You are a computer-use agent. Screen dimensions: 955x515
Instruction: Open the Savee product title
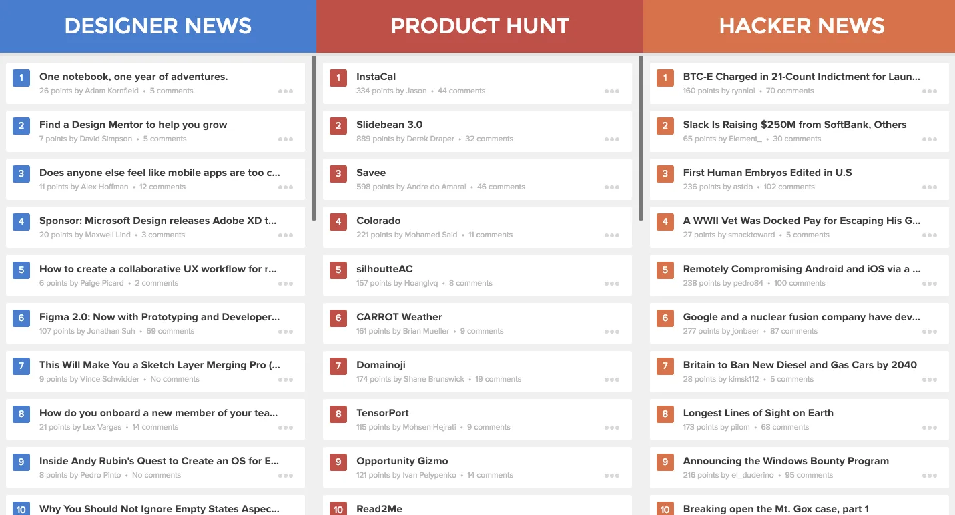pyautogui.click(x=371, y=173)
